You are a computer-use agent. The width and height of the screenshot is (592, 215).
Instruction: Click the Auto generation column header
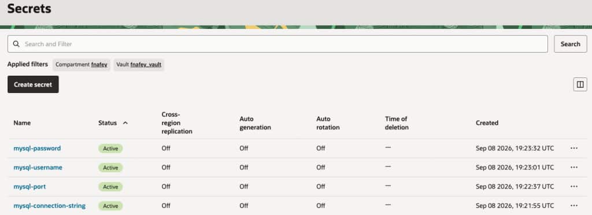[x=255, y=123]
